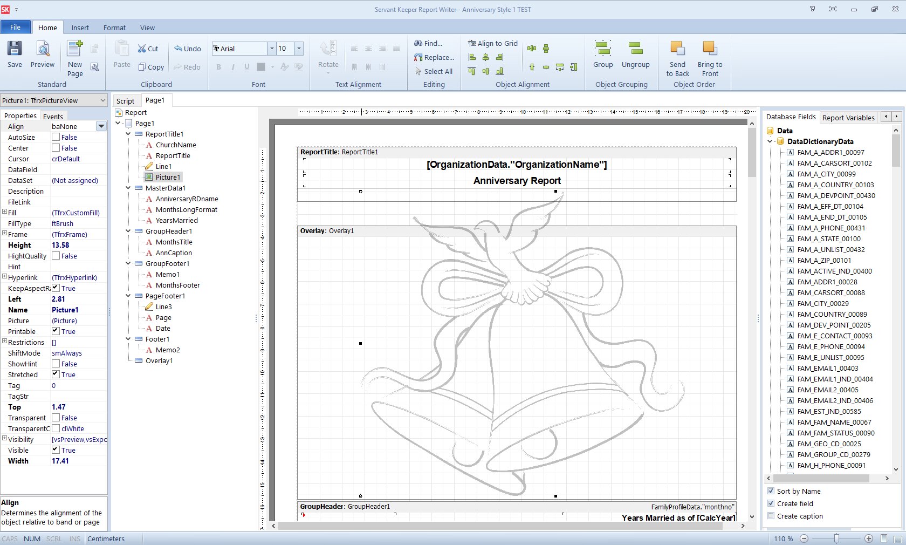The image size is (906, 545).
Task: Click the Group icon in Object Grouping
Action: (x=602, y=54)
